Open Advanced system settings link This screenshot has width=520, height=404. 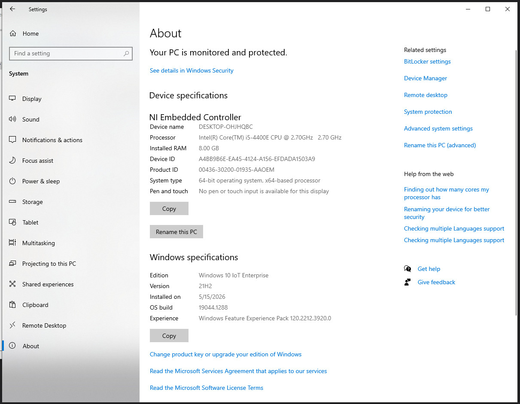coord(438,128)
